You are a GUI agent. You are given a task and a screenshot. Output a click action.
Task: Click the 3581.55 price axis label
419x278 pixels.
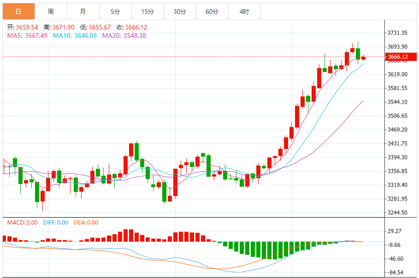coord(398,88)
